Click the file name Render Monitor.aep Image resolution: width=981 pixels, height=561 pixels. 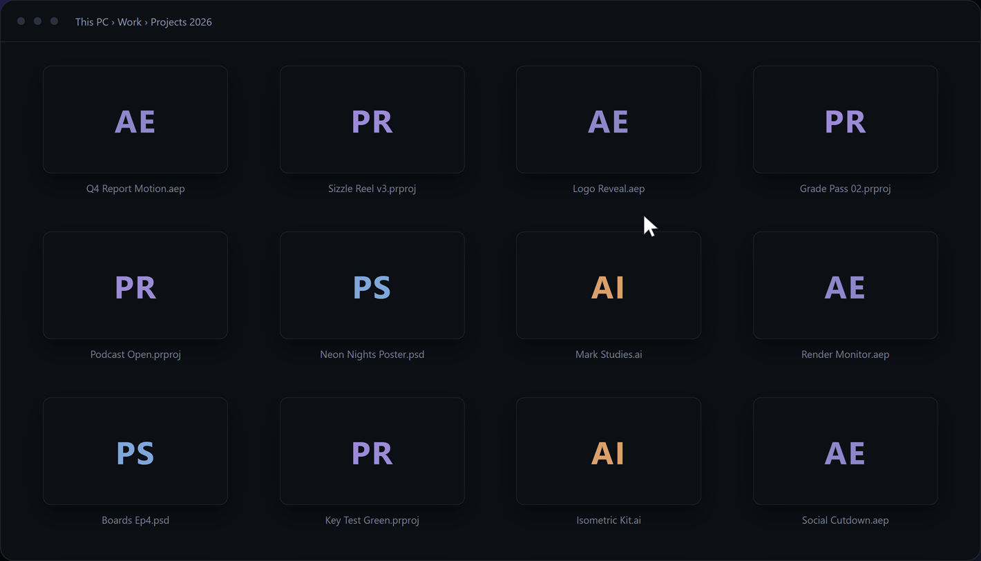846,354
